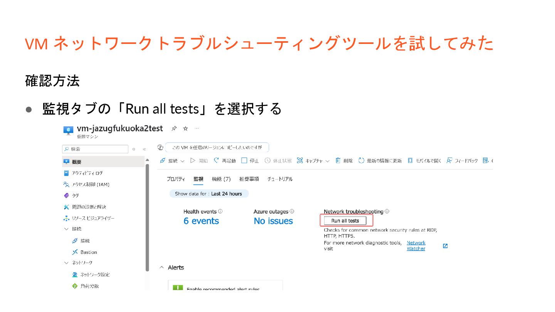Screen dimensions: 555x312
Task: Click info icon beside Network troubleshooting
Action: point(387,211)
